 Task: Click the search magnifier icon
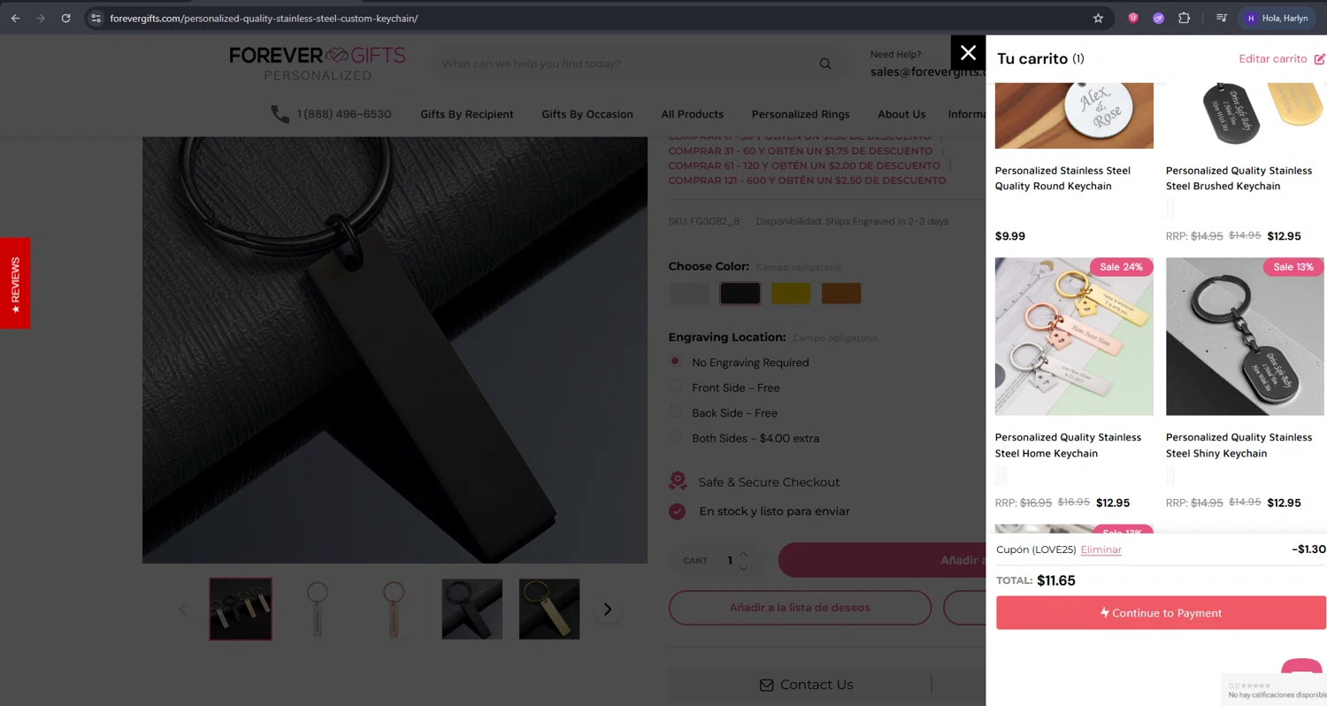point(825,64)
